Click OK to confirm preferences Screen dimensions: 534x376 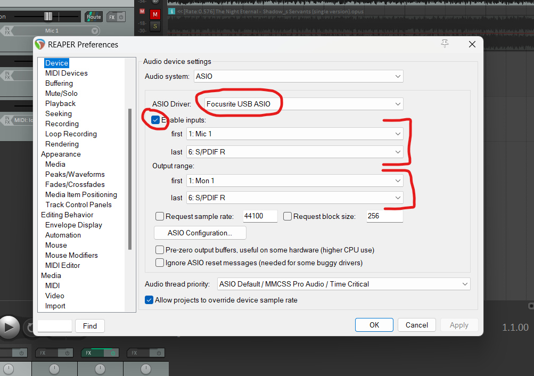(374, 325)
